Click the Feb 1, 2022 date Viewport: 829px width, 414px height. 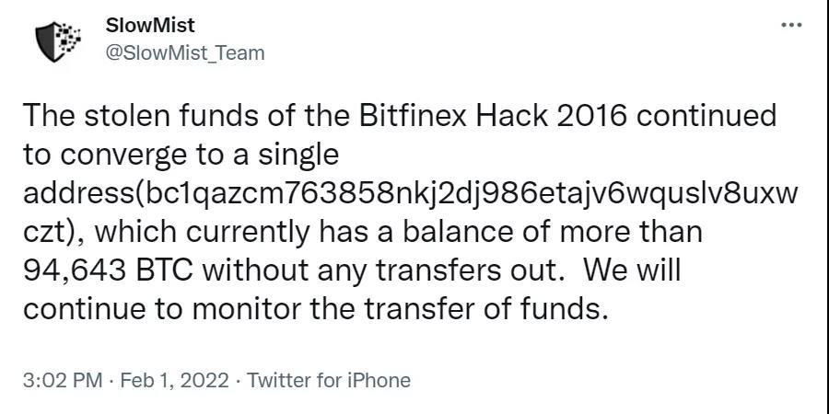coord(175,380)
